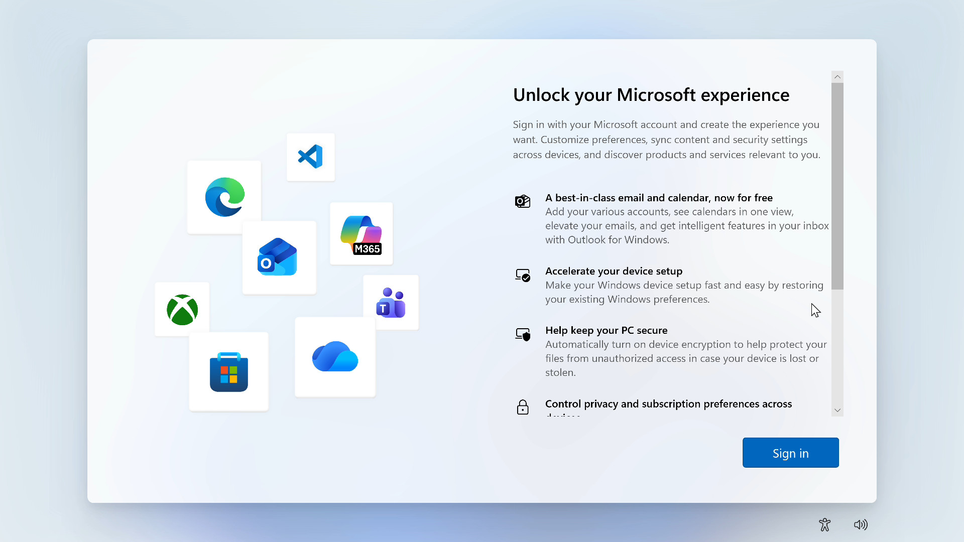Open the Accessibility options icon

pos(824,524)
